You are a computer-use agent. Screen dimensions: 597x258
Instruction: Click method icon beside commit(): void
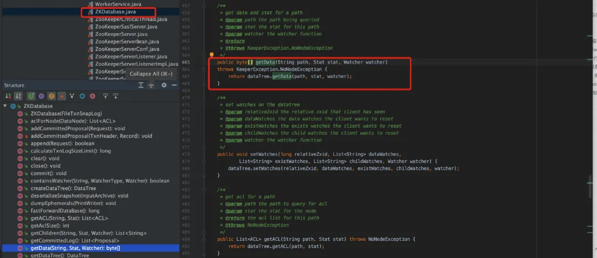20,173
